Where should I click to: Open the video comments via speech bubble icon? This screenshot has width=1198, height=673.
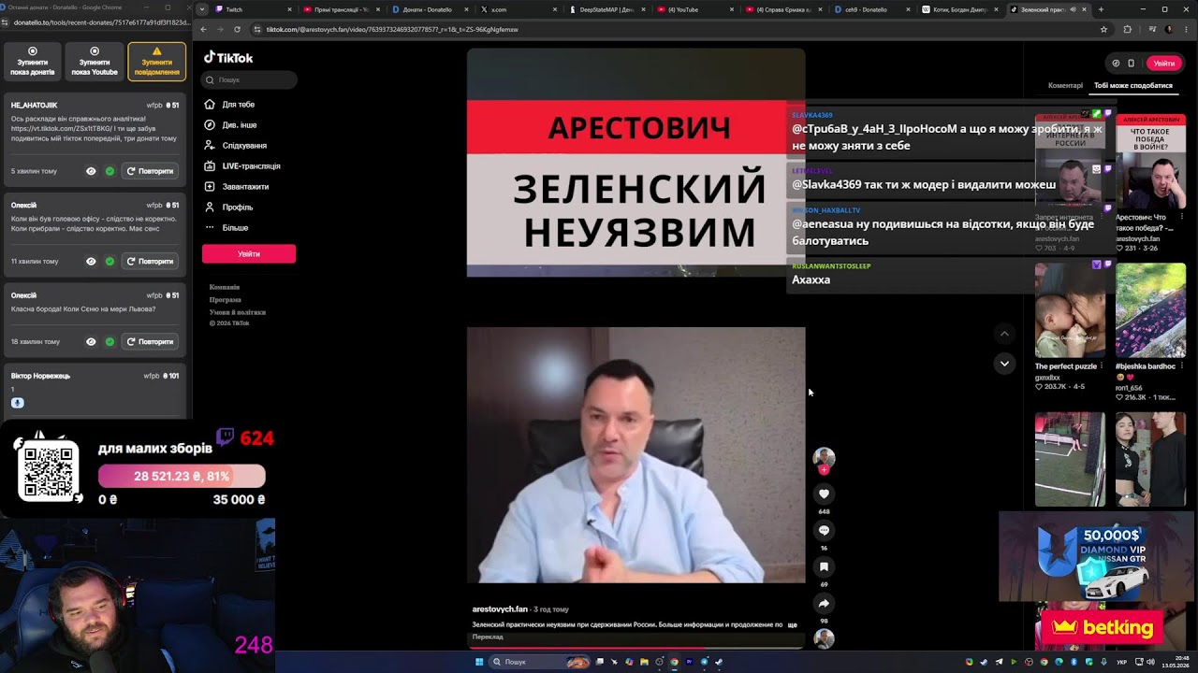pyautogui.click(x=824, y=530)
